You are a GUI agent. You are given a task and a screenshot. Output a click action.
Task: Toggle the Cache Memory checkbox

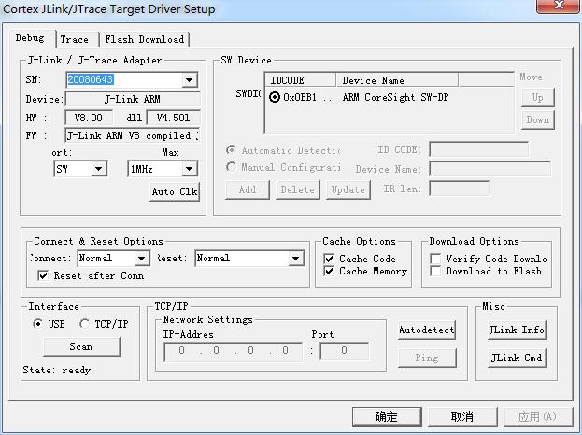coord(329,271)
